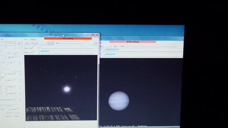Click the 'set' button beside Comp dropdown
Viewport: 228px width, 128px height.
(19, 43)
